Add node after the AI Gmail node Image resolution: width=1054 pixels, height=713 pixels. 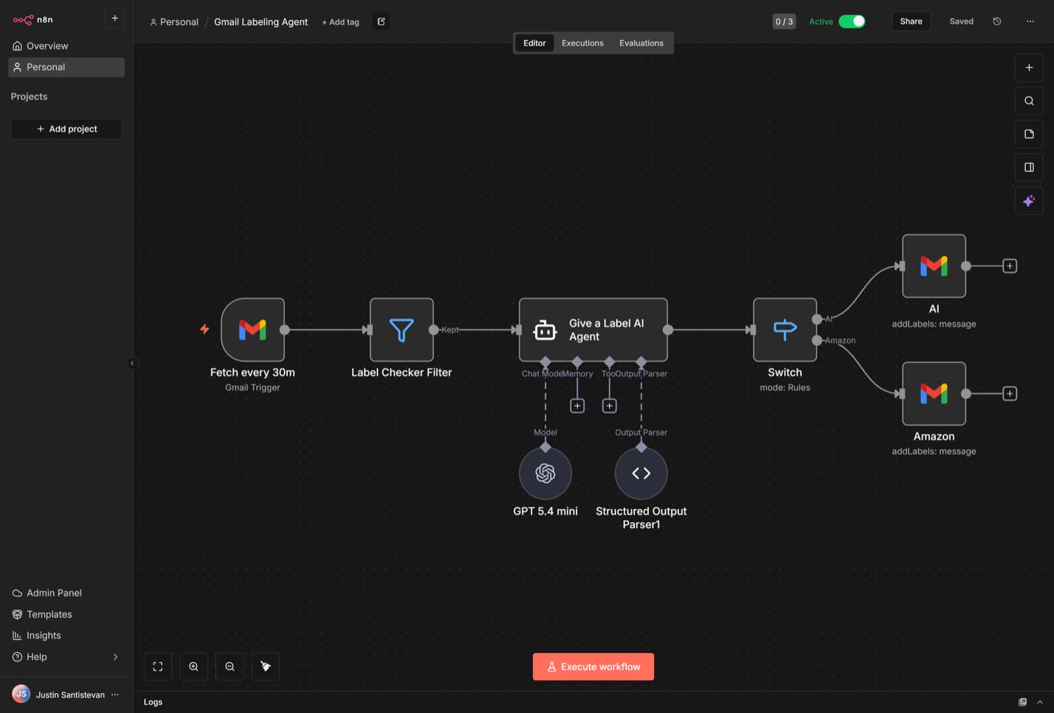[x=1010, y=266]
